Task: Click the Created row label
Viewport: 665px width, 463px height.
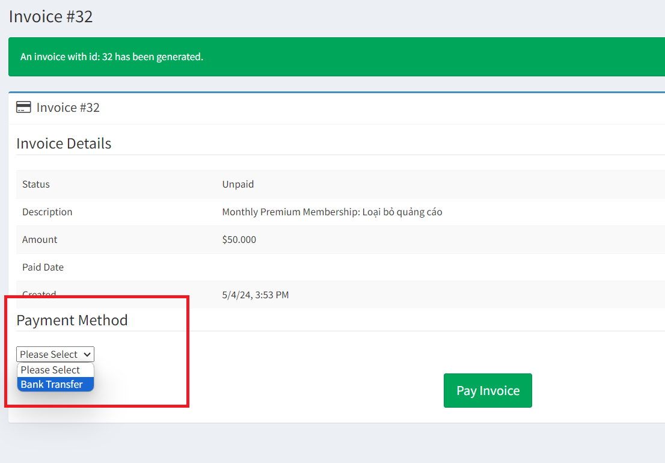Action: (x=39, y=294)
